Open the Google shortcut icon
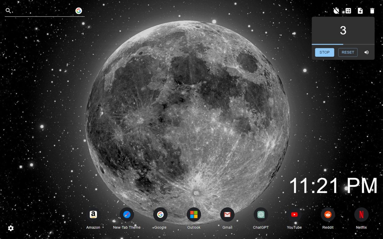 [160, 215]
